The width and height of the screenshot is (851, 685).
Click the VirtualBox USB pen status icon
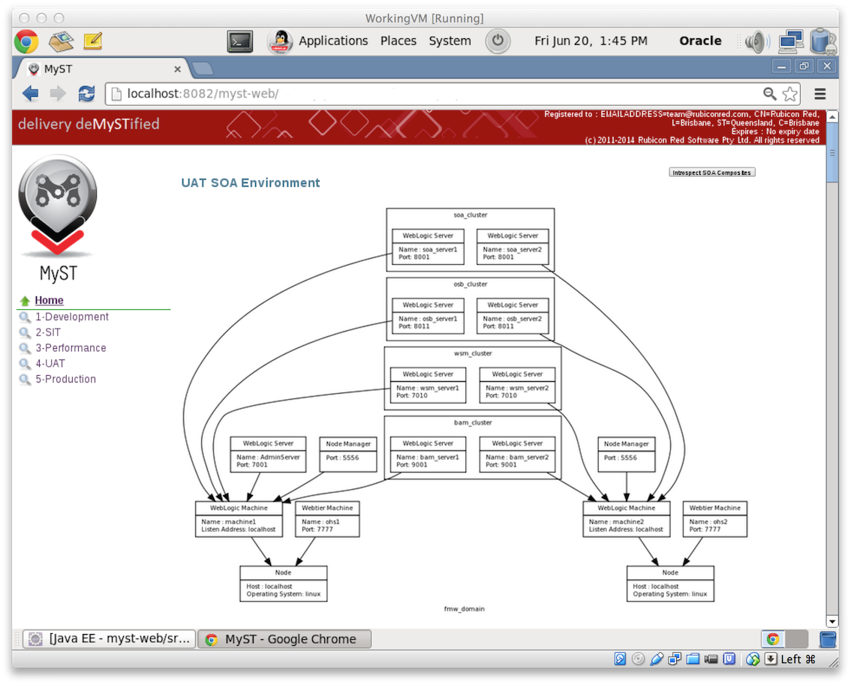tap(657, 659)
